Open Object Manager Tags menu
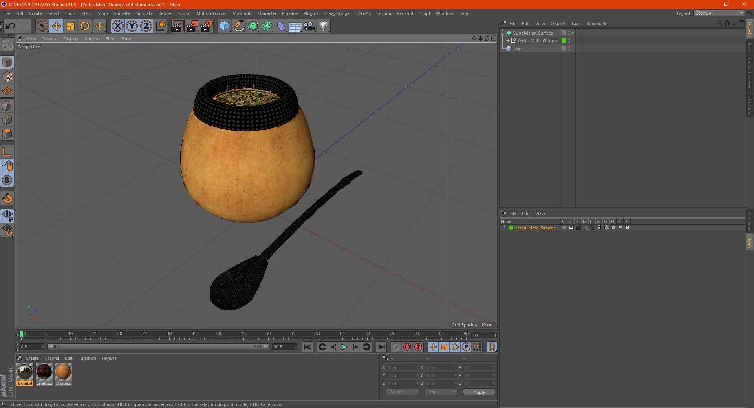The image size is (754, 408). pos(576,24)
